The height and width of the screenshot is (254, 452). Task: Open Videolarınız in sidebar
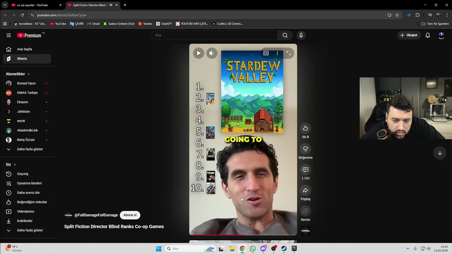27,212
